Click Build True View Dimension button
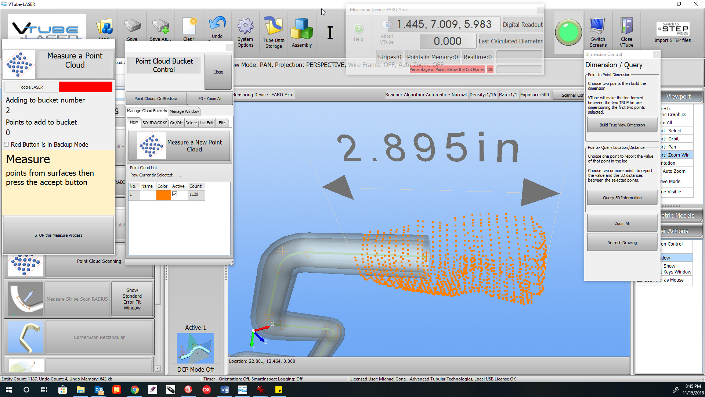 coord(622,125)
